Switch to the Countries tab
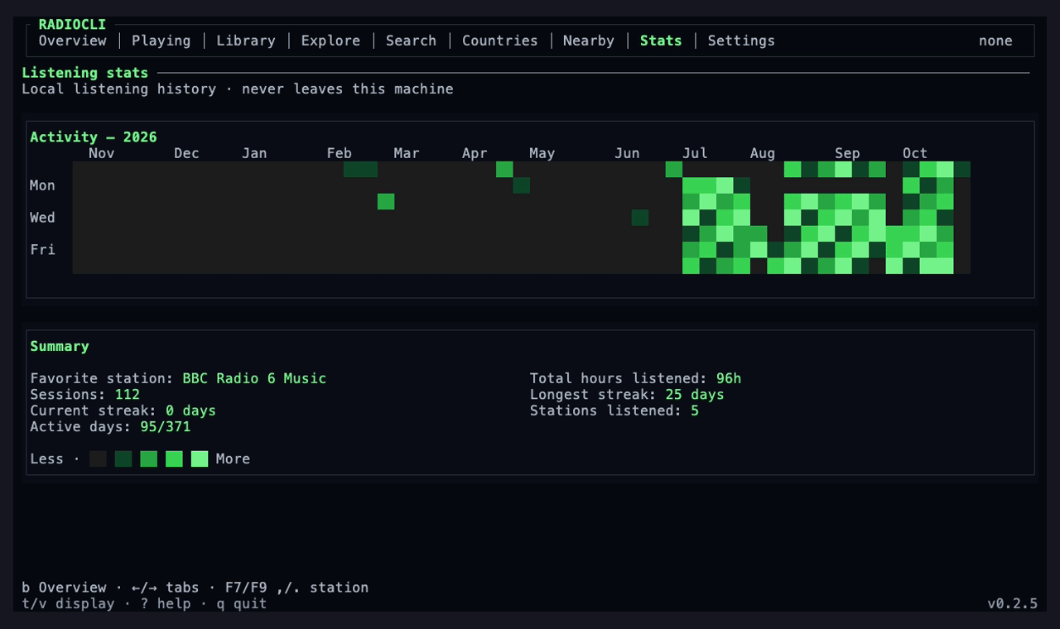This screenshot has height=629, width=1060. click(500, 41)
